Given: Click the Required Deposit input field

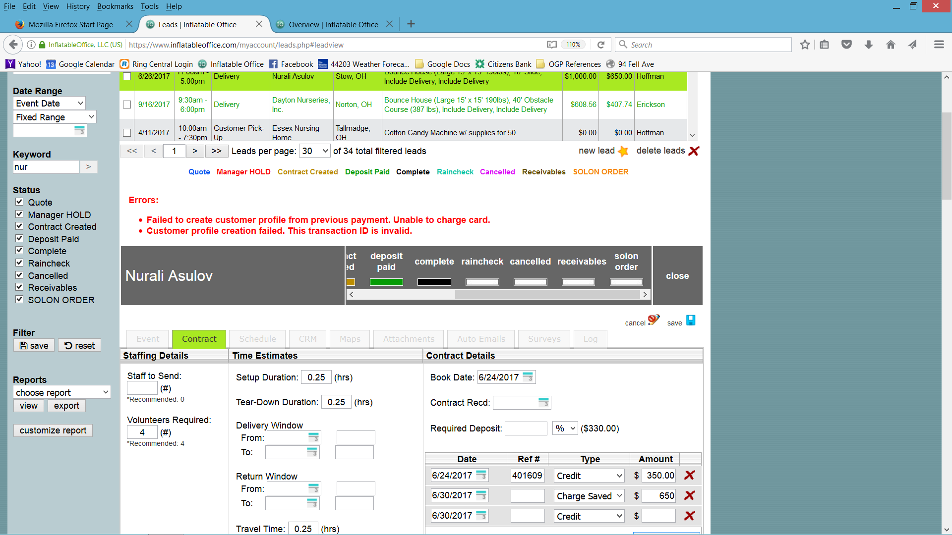Looking at the screenshot, I should [526, 428].
